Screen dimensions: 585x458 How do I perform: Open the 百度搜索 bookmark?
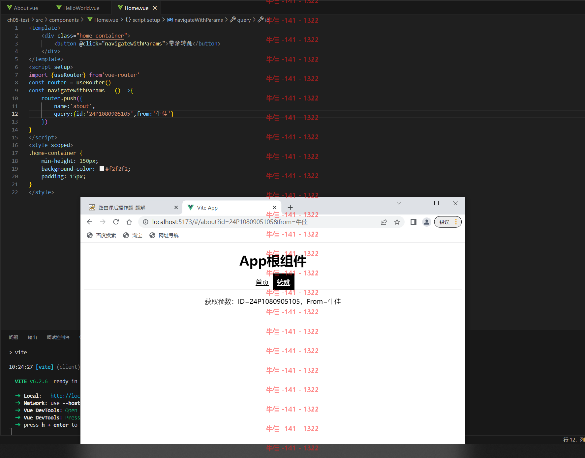tap(101, 235)
